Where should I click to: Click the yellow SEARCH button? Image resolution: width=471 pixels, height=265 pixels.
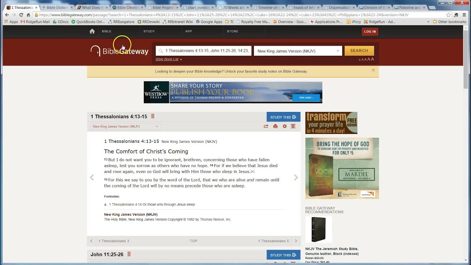coord(359,51)
